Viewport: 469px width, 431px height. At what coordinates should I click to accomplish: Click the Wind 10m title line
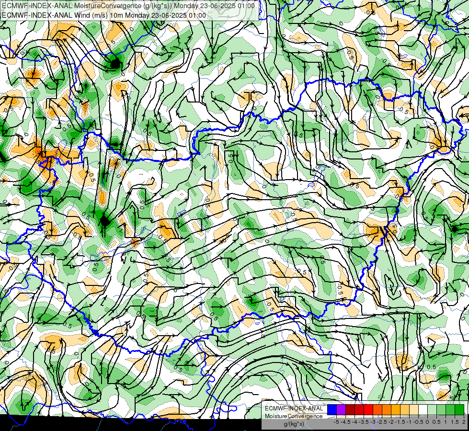(103, 15)
